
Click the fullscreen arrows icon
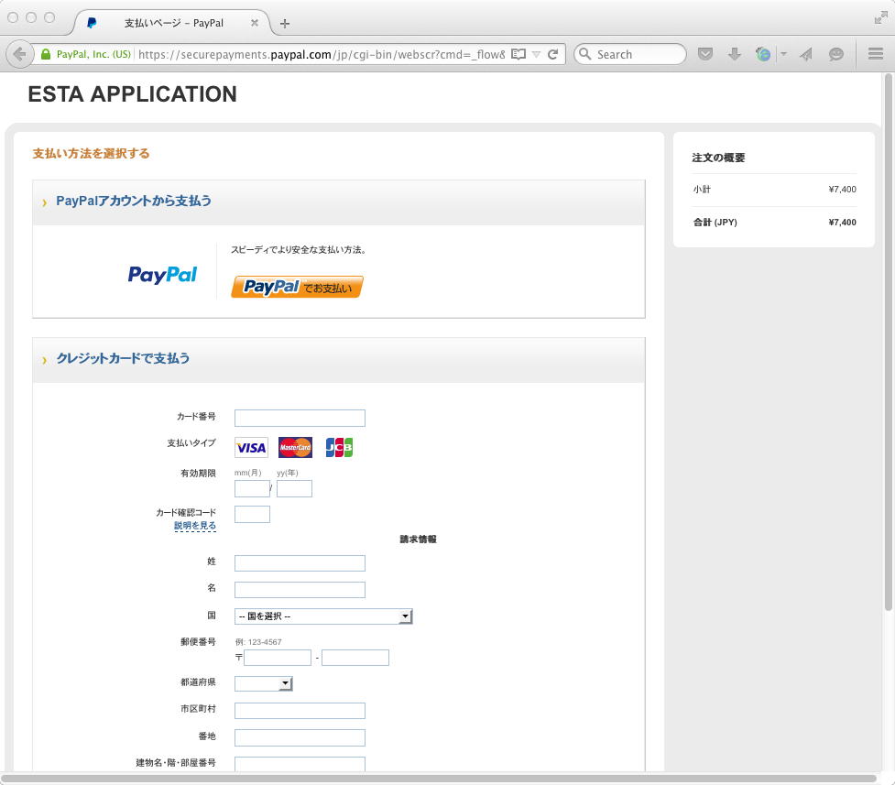(880, 18)
